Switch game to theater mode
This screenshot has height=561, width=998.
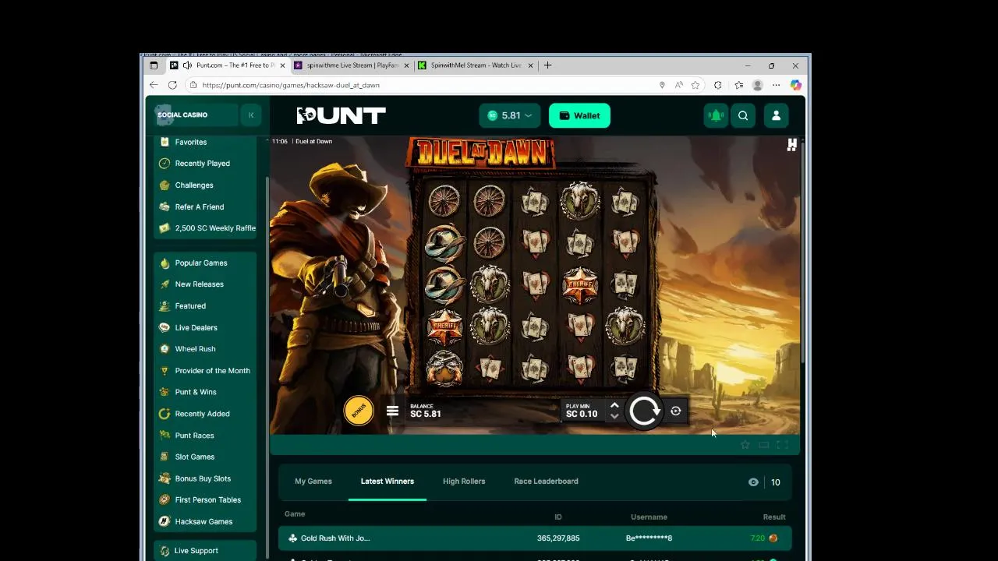click(x=764, y=445)
